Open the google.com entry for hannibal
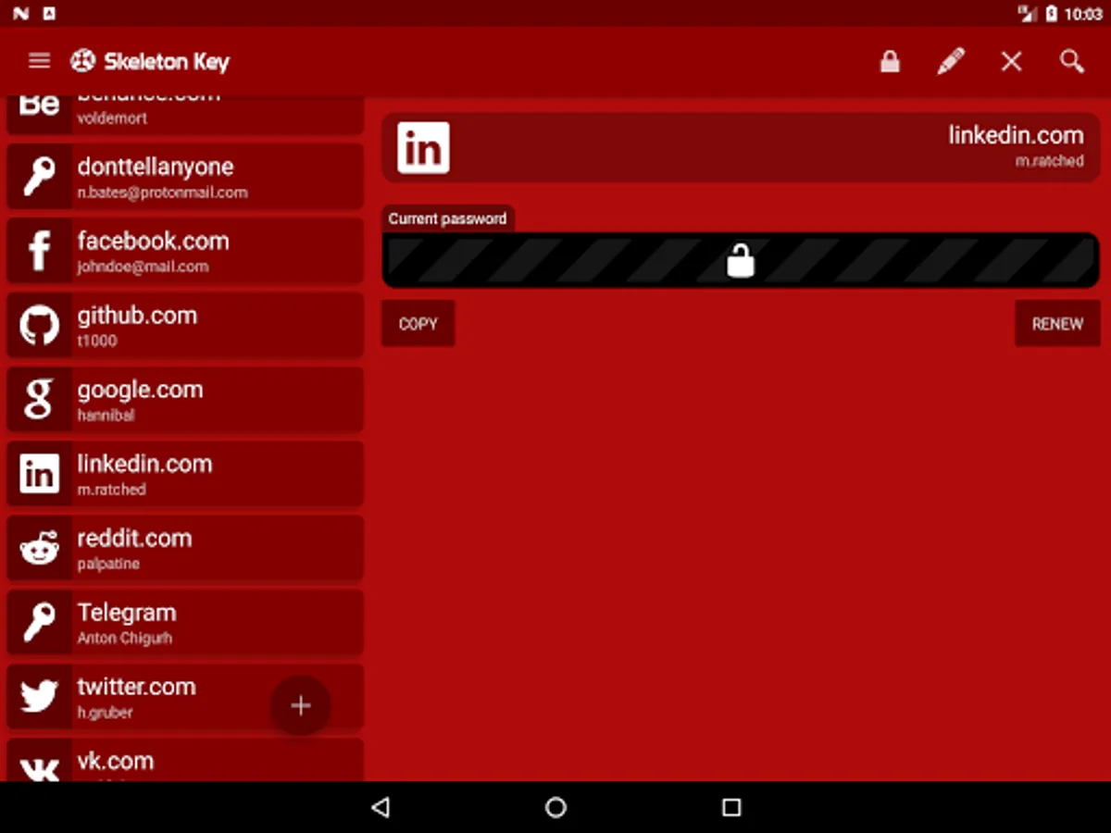Viewport: 1111px width, 833px height. pyautogui.click(x=185, y=399)
